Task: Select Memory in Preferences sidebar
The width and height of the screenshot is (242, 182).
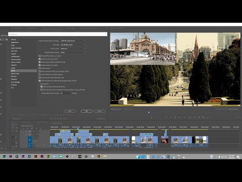Action: tap(14, 76)
